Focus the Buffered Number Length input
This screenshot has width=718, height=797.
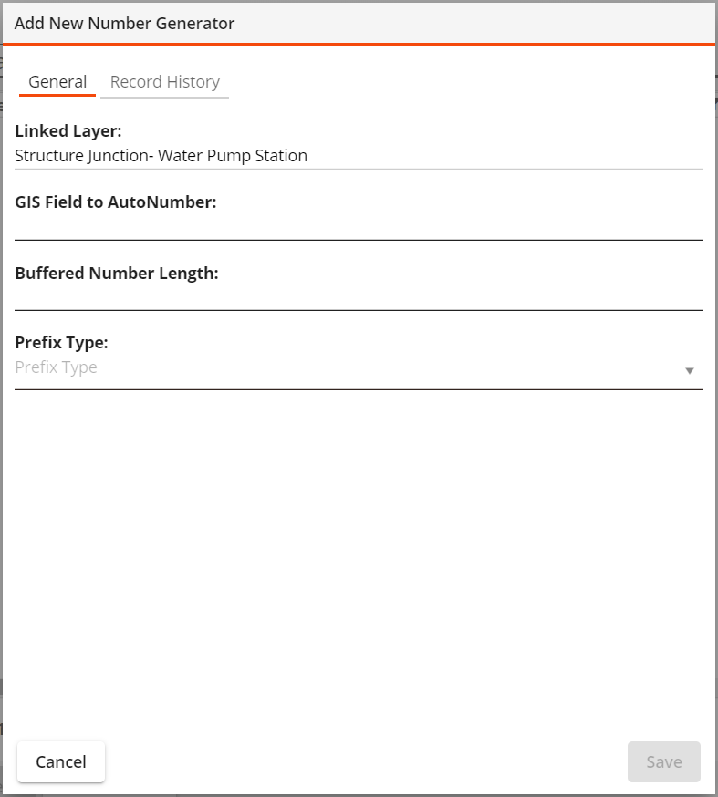[x=359, y=297]
